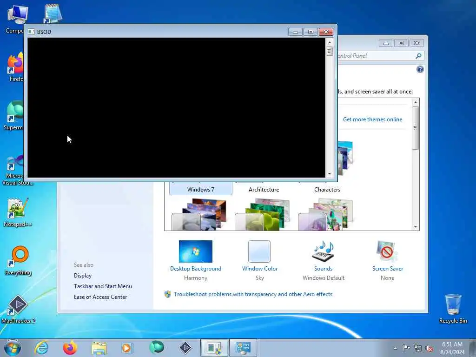
Task: Launch Windows Media Player from taskbar
Action: click(127, 348)
